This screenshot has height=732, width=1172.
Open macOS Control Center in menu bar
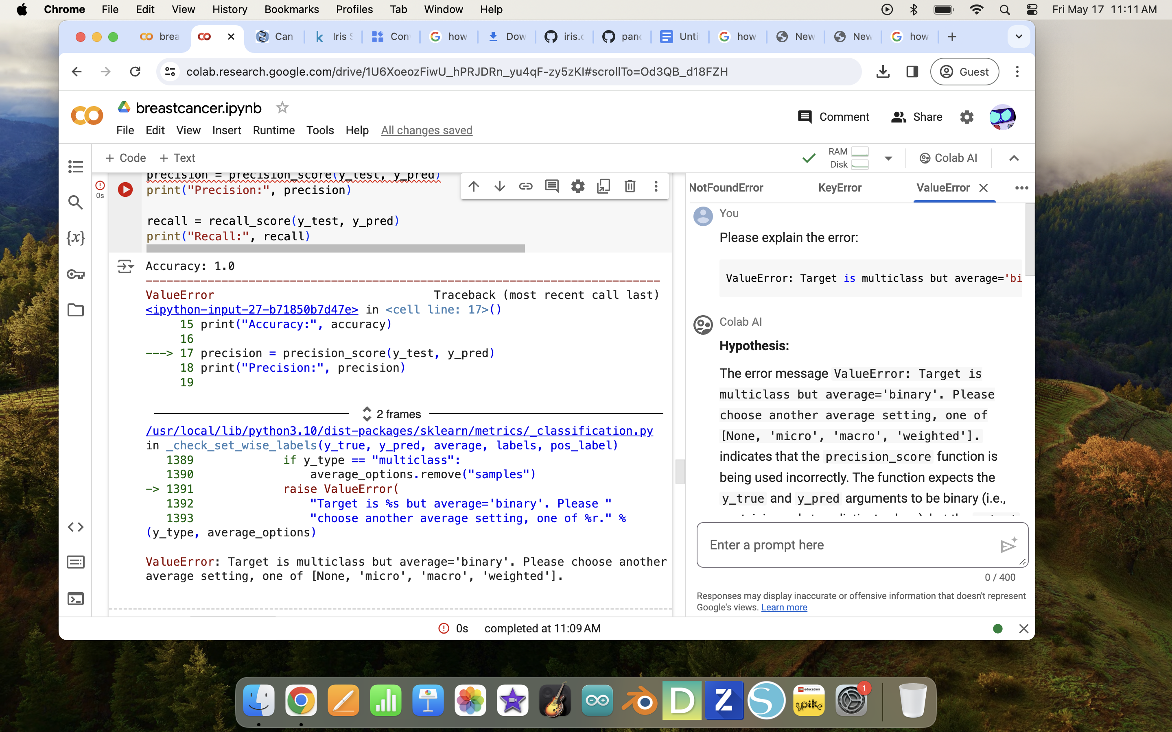click(1032, 10)
